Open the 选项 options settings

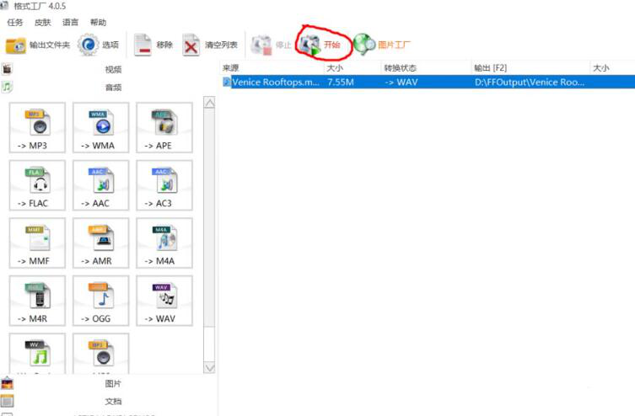[100, 45]
